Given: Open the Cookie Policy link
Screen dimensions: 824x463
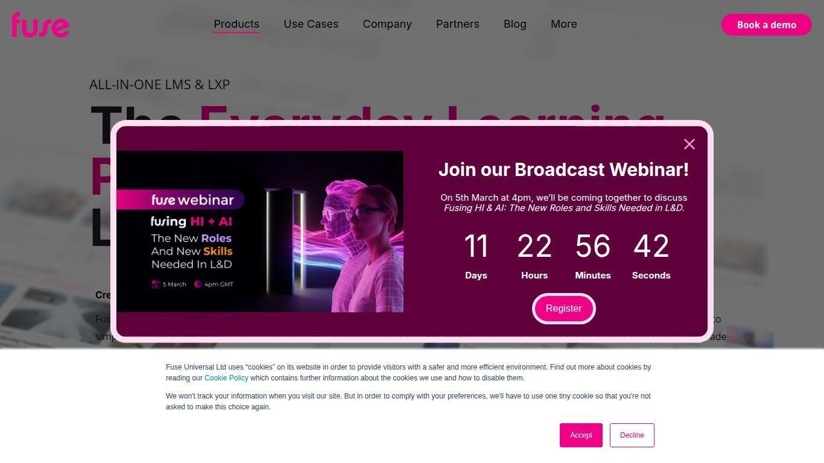Looking at the screenshot, I should (226, 378).
